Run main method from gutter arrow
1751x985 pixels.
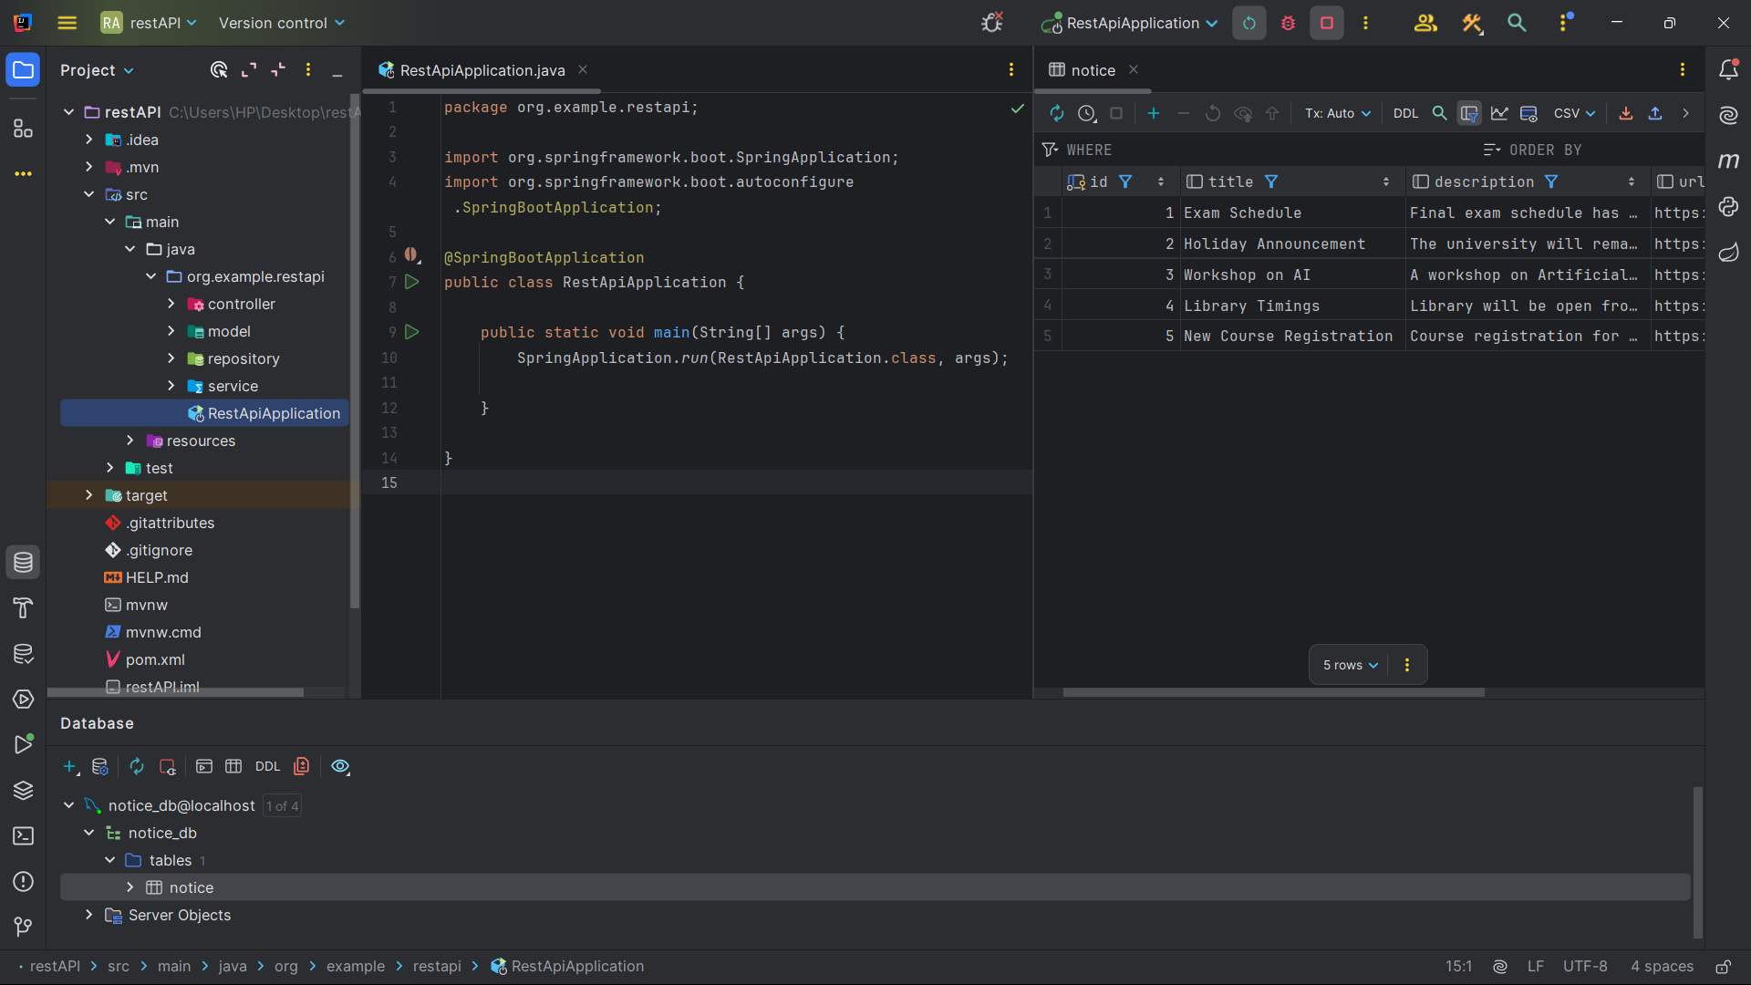click(x=412, y=332)
